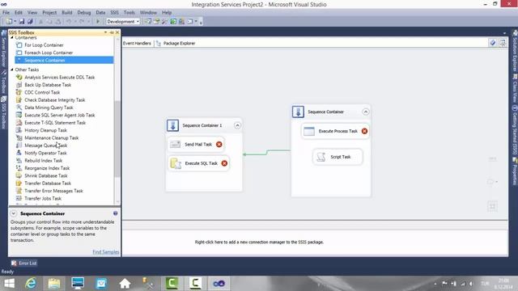Click Execute SQL Server Agent Job Task icon
518x291 pixels.
[x=19, y=115]
